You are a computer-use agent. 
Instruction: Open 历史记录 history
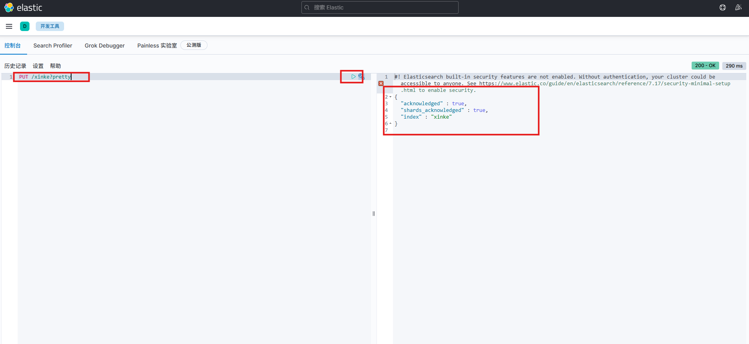tap(15, 66)
